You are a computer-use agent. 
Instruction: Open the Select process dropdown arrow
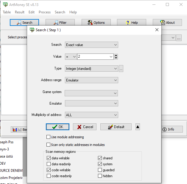coord(173,38)
